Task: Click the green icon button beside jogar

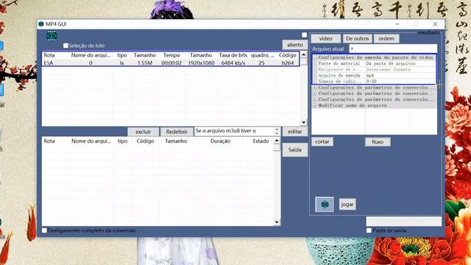Action: point(325,205)
